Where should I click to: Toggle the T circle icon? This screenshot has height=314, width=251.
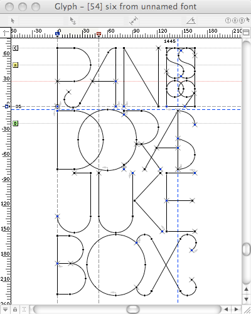[228, 21]
